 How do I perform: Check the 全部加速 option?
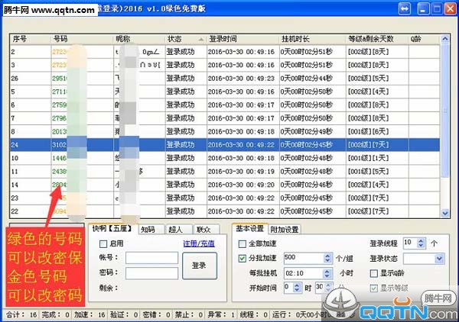coord(243,243)
